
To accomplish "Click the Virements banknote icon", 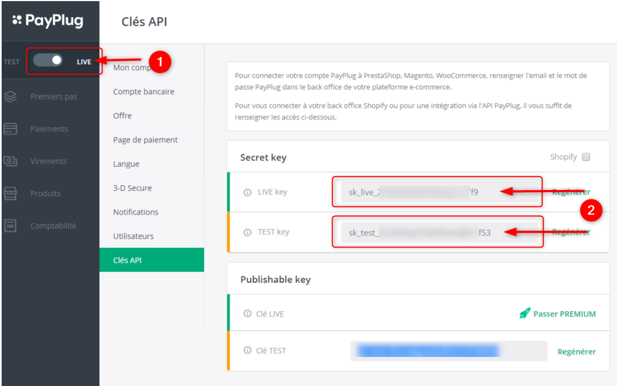I will pos(10,161).
